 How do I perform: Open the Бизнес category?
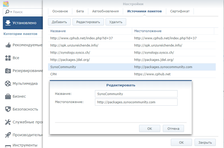tap(19, 96)
